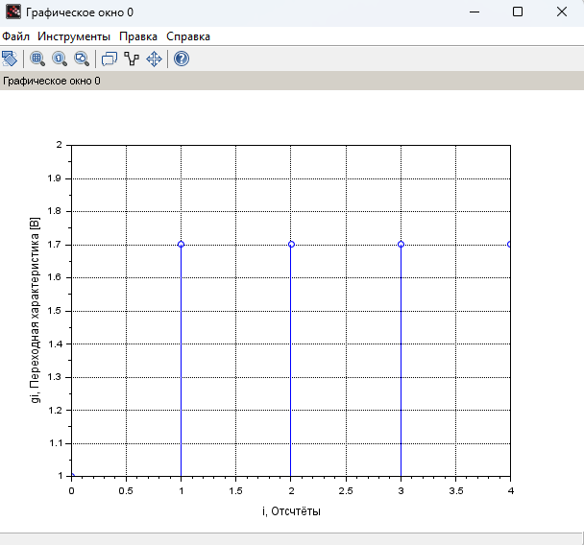Open the Правка menu

138,36
